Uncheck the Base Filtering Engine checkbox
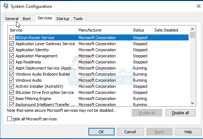This screenshot has width=203, height=139. [x=12, y=99]
